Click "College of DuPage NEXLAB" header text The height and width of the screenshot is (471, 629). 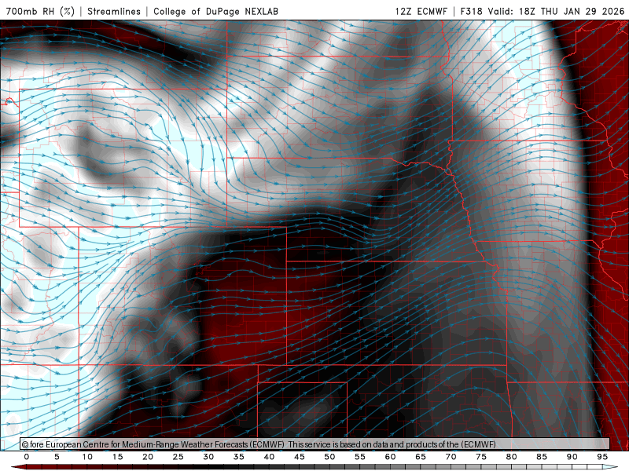coord(215,11)
